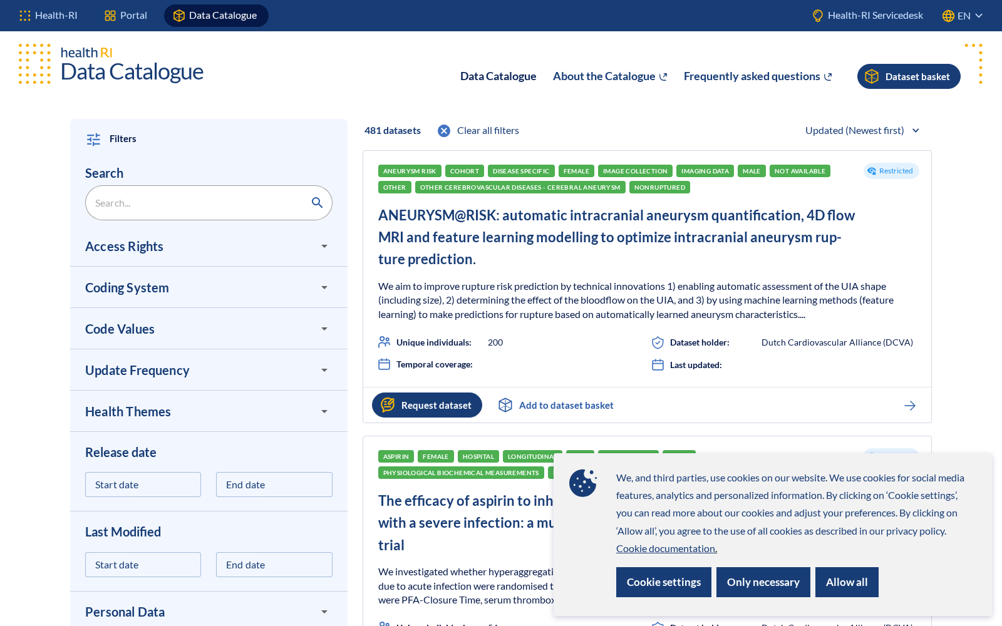
Task: Click Last Modified End date field
Action: [274, 565]
